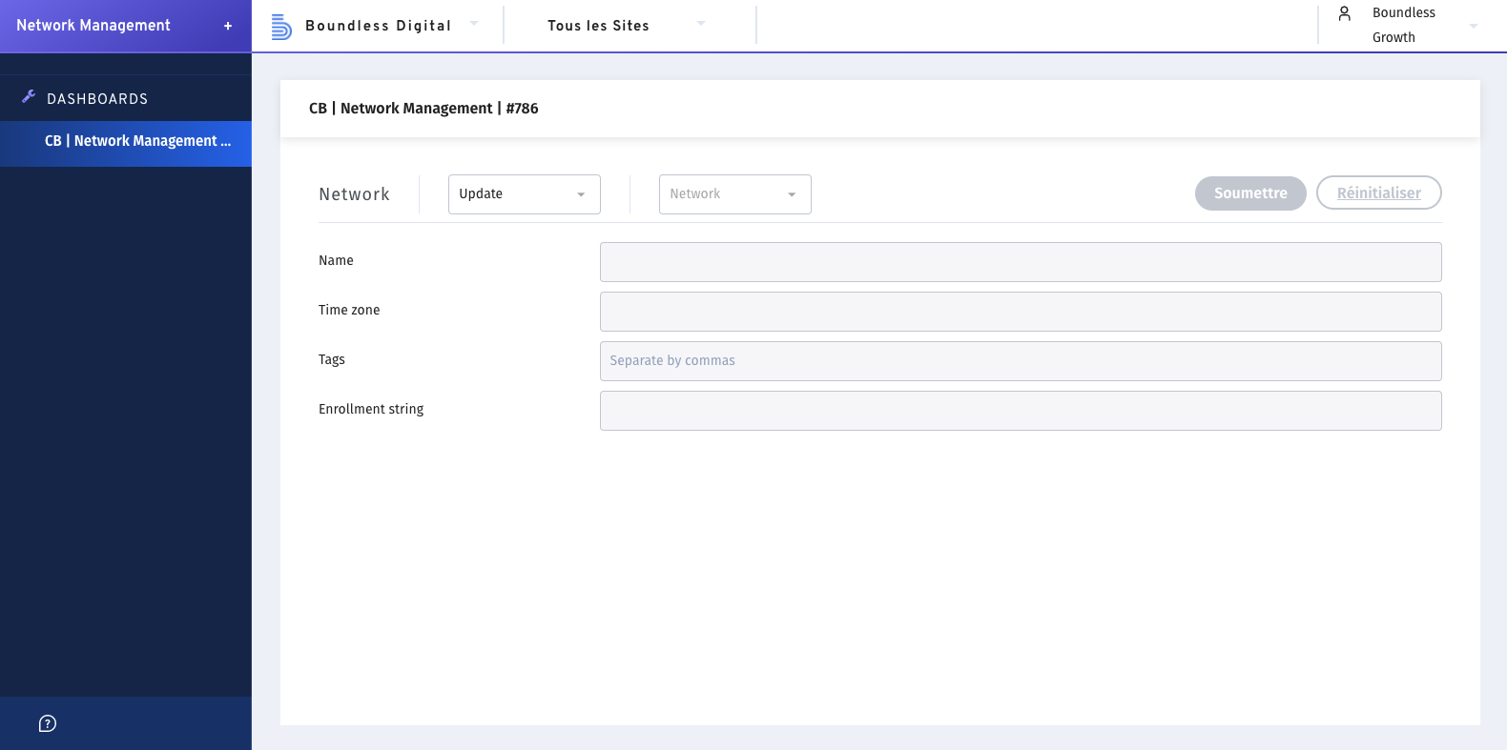This screenshot has height=750, width=1507.
Task: Click the user profile icon
Action: (x=1345, y=13)
